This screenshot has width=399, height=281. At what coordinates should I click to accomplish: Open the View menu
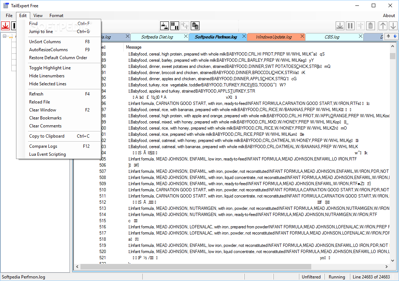click(x=38, y=16)
